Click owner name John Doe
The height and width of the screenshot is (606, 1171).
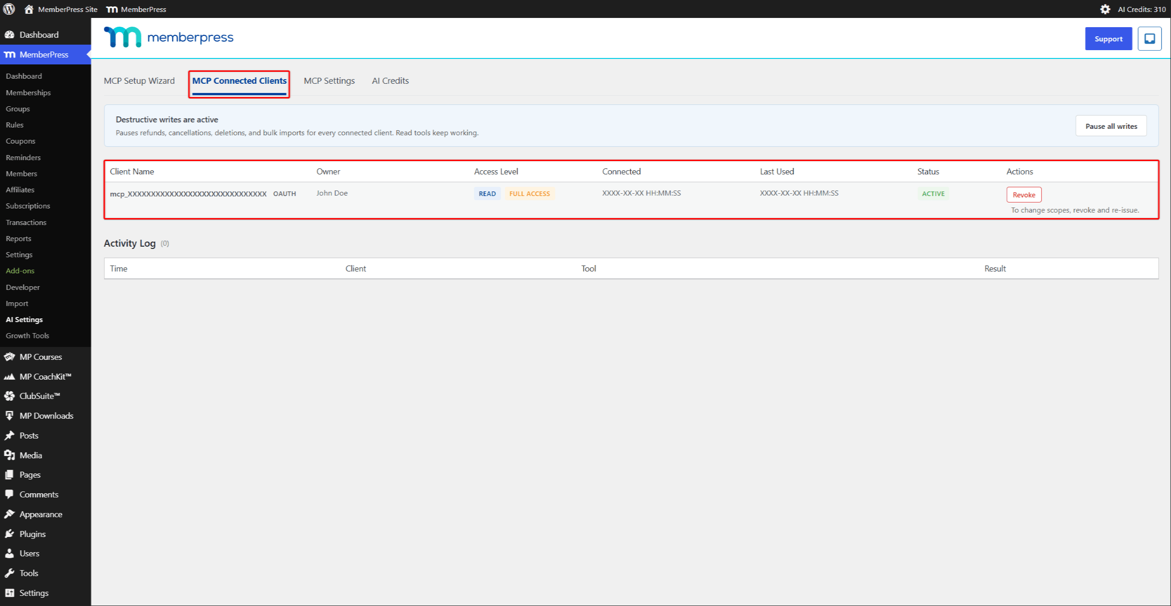point(332,193)
